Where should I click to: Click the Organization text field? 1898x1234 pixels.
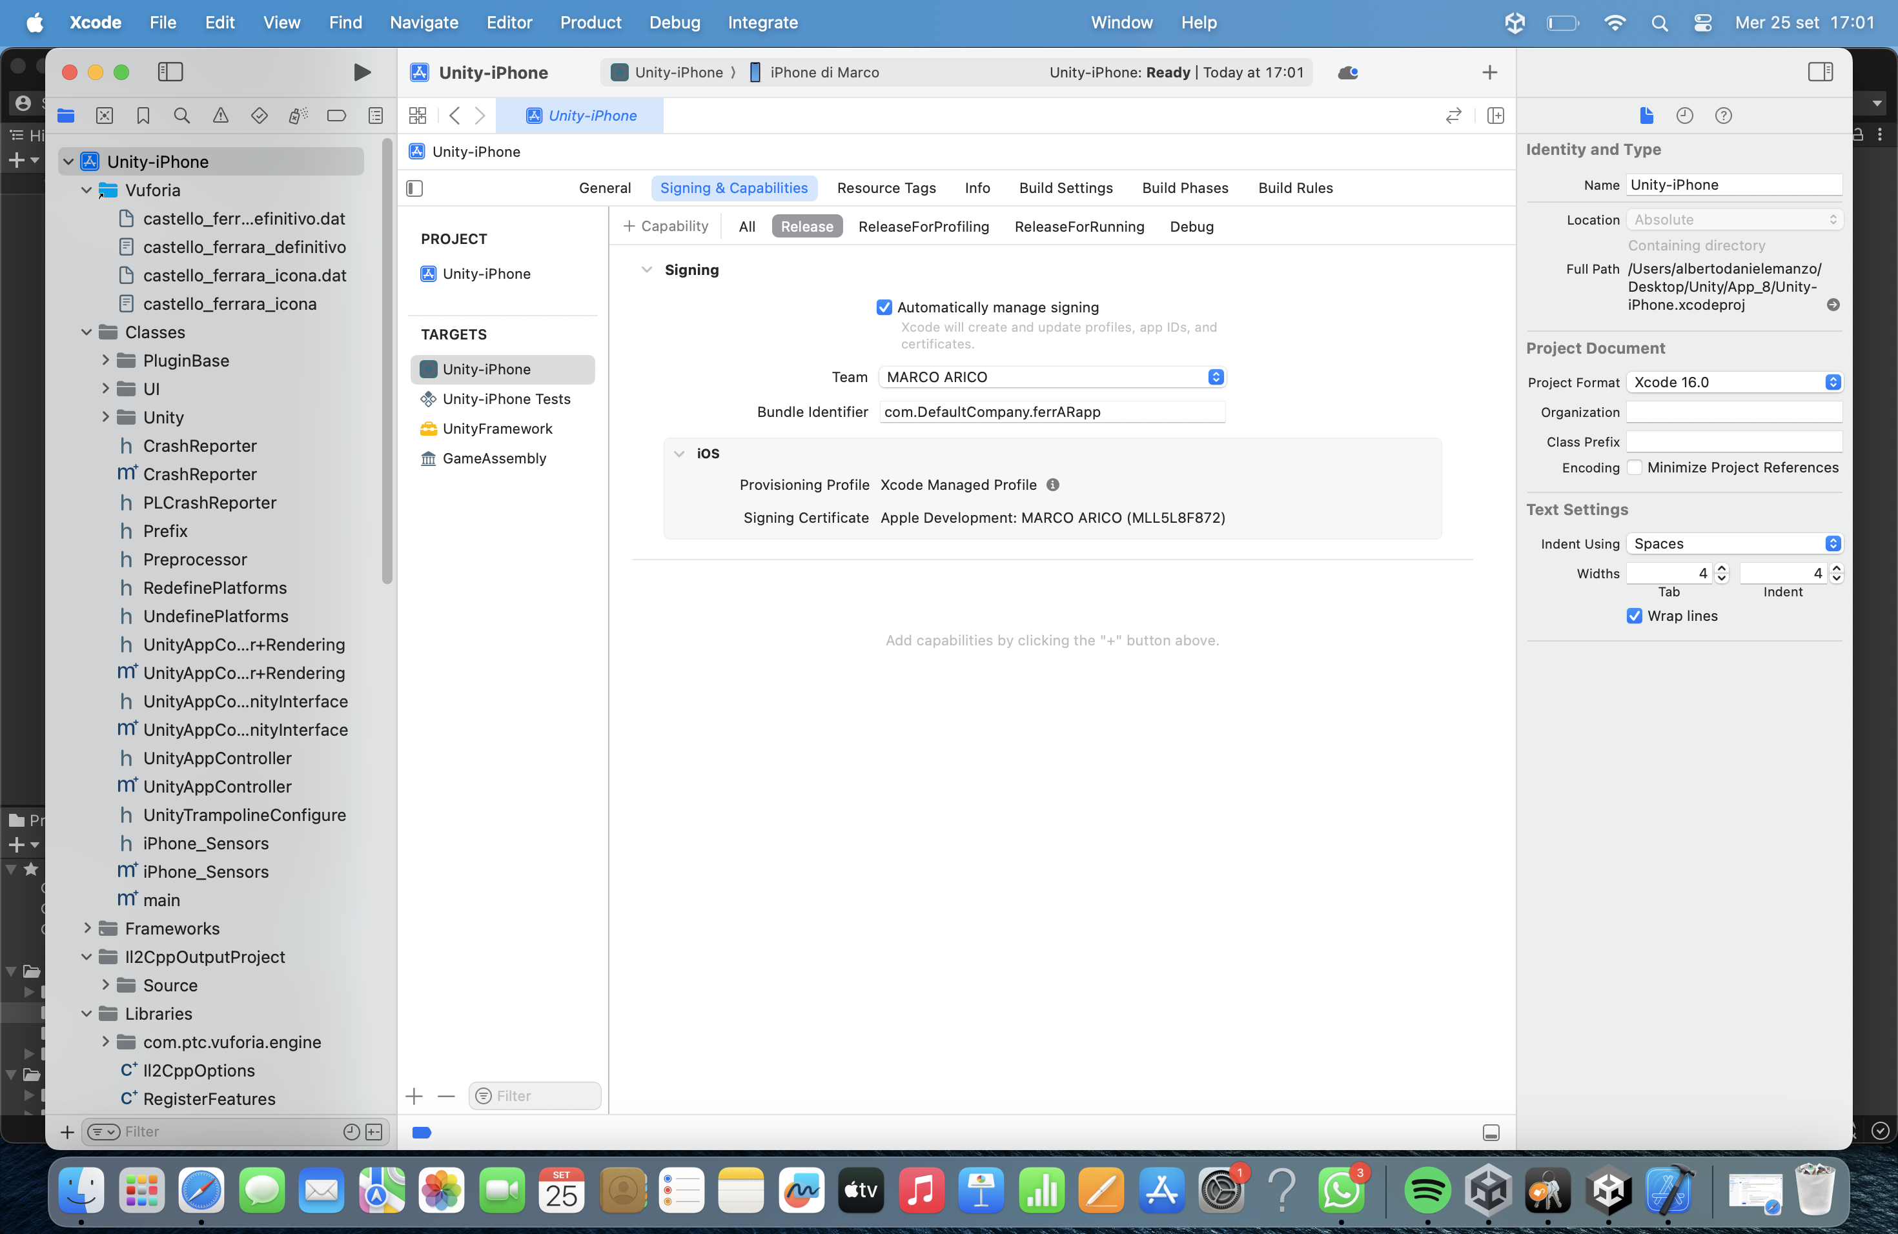tap(1735, 412)
